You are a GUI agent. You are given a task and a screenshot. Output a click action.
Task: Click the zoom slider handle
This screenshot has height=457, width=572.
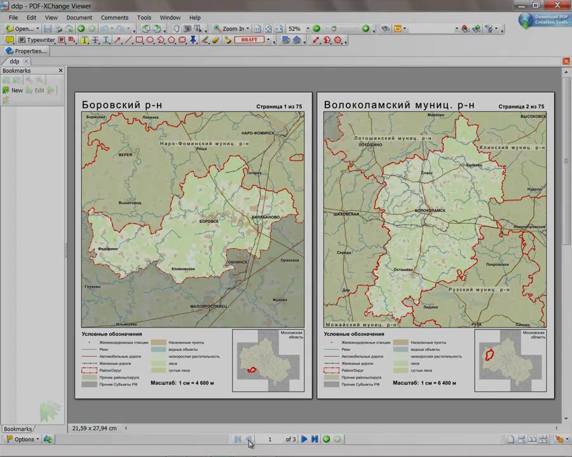pyautogui.click(x=334, y=29)
